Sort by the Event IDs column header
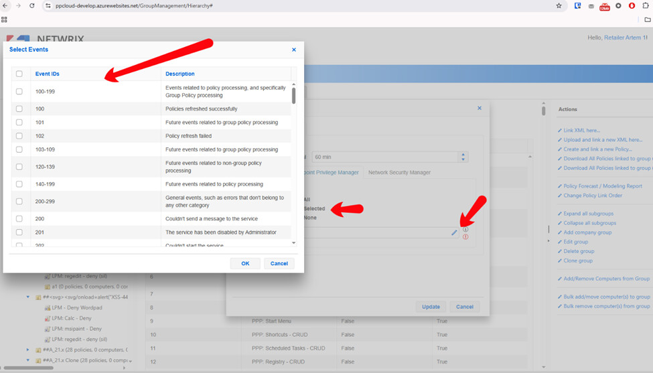 coord(48,74)
